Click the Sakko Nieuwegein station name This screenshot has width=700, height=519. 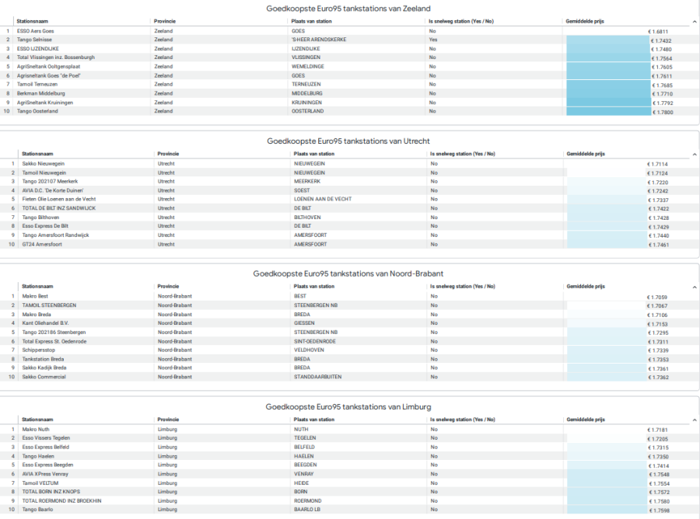point(44,164)
